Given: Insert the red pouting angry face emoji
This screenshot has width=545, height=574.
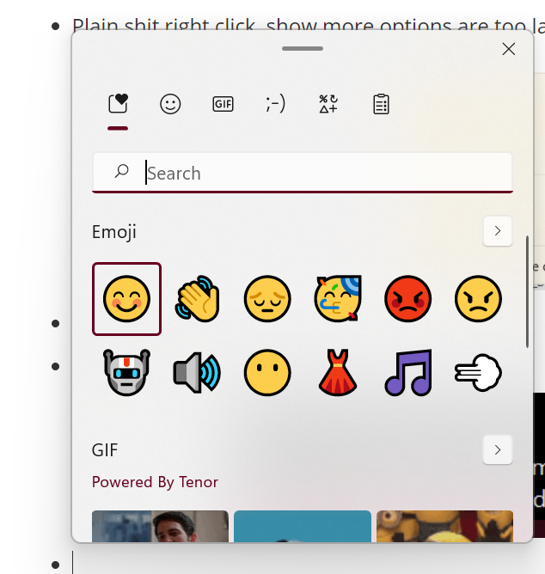Looking at the screenshot, I should (407, 298).
